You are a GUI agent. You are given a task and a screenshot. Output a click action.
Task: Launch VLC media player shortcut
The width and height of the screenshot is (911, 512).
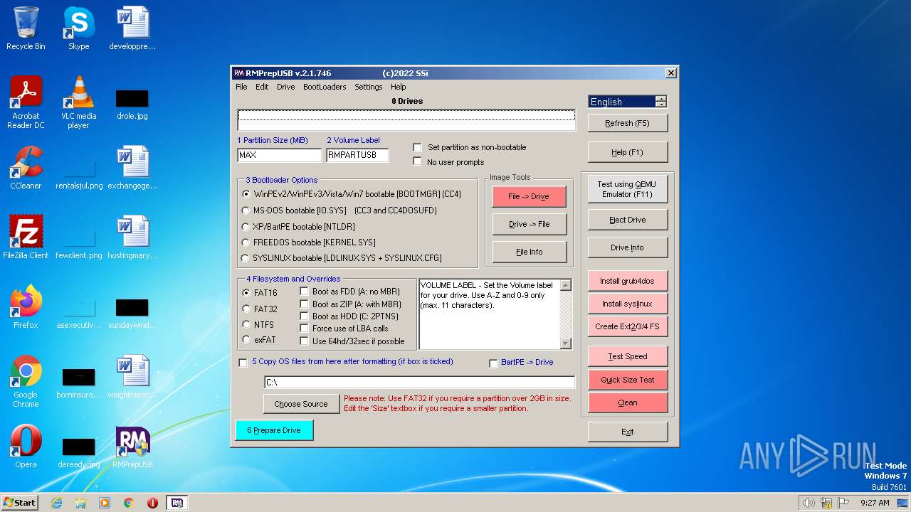(78, 102)
